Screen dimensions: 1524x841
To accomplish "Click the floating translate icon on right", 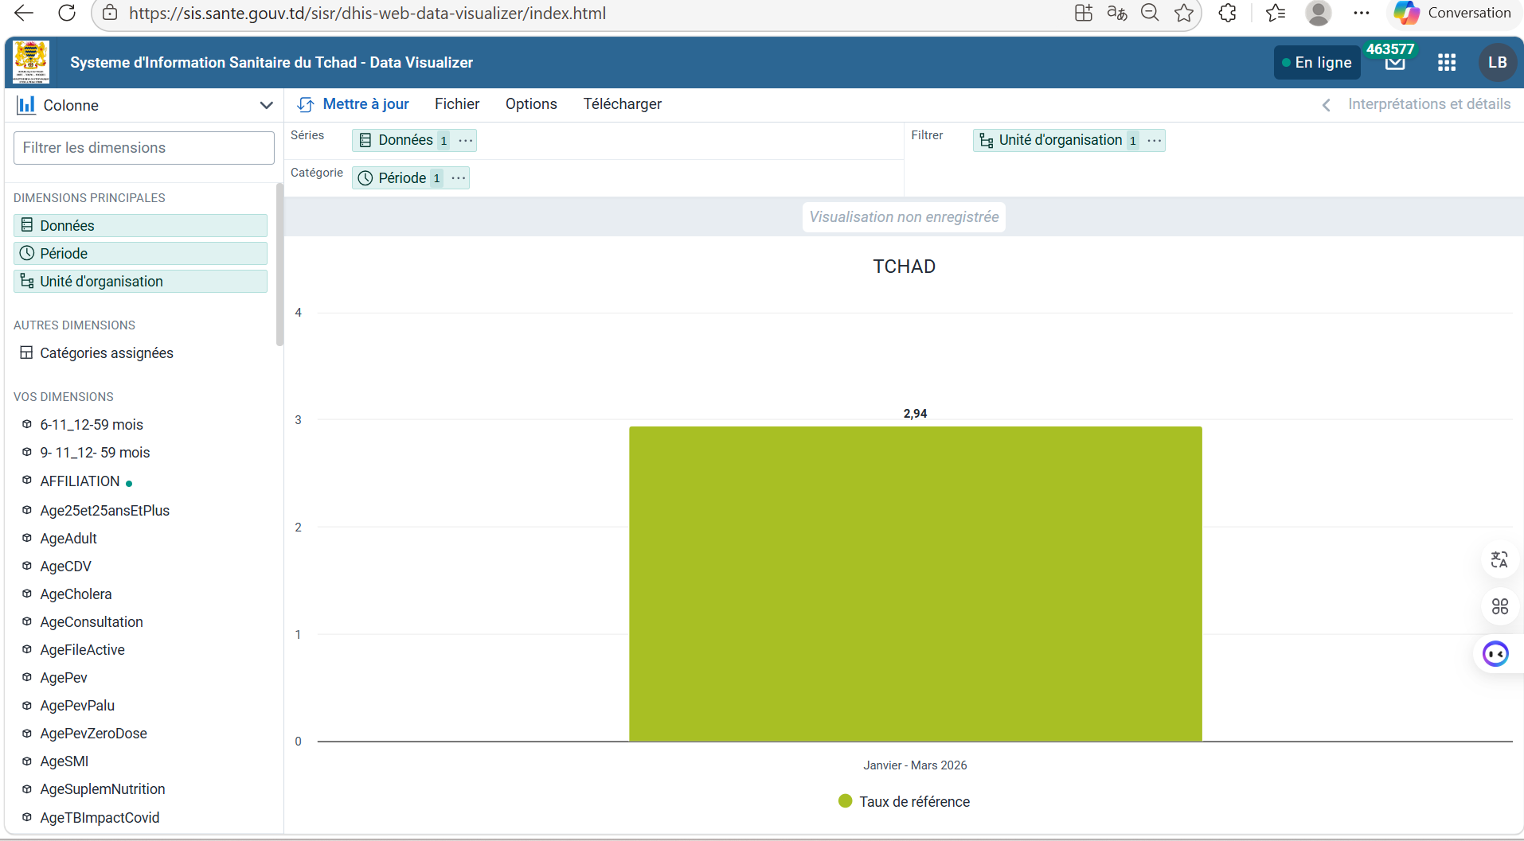I will [1499, 560].
